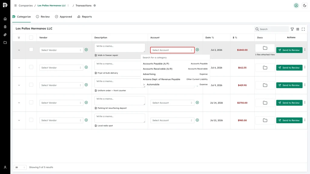Toggle the hamburger menu next to Companies
Image resolution: width=310 pixels, height=174 pixels.
[x=15, y=5]
